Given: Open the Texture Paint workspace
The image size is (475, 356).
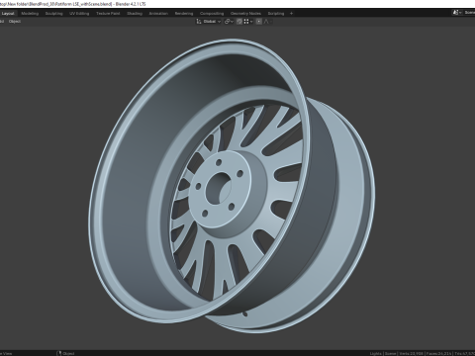Looking at the screenshot, I should 108,14.
